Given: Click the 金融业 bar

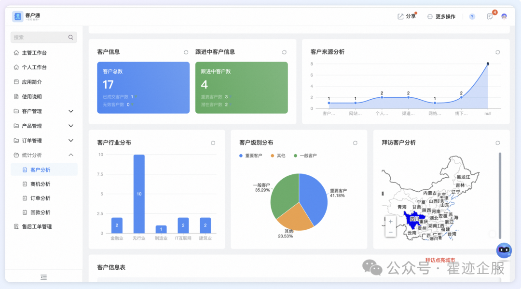Looking at the screenshot, I should 117,225.
